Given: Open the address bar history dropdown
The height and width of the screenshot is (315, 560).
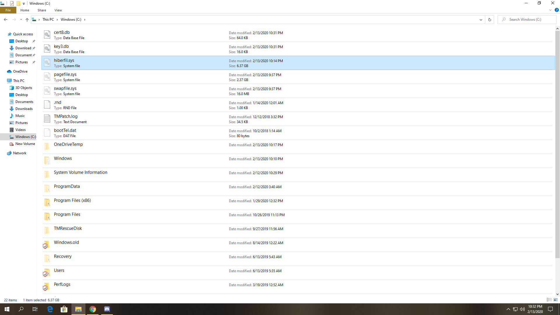Looking at the screenshot, I should click(481, 20).
